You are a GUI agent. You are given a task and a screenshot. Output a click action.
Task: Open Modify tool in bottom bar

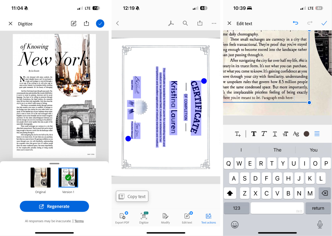[165, 218]
